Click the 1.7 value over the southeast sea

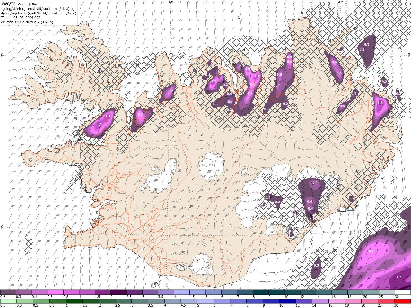(x=399, y=277)
